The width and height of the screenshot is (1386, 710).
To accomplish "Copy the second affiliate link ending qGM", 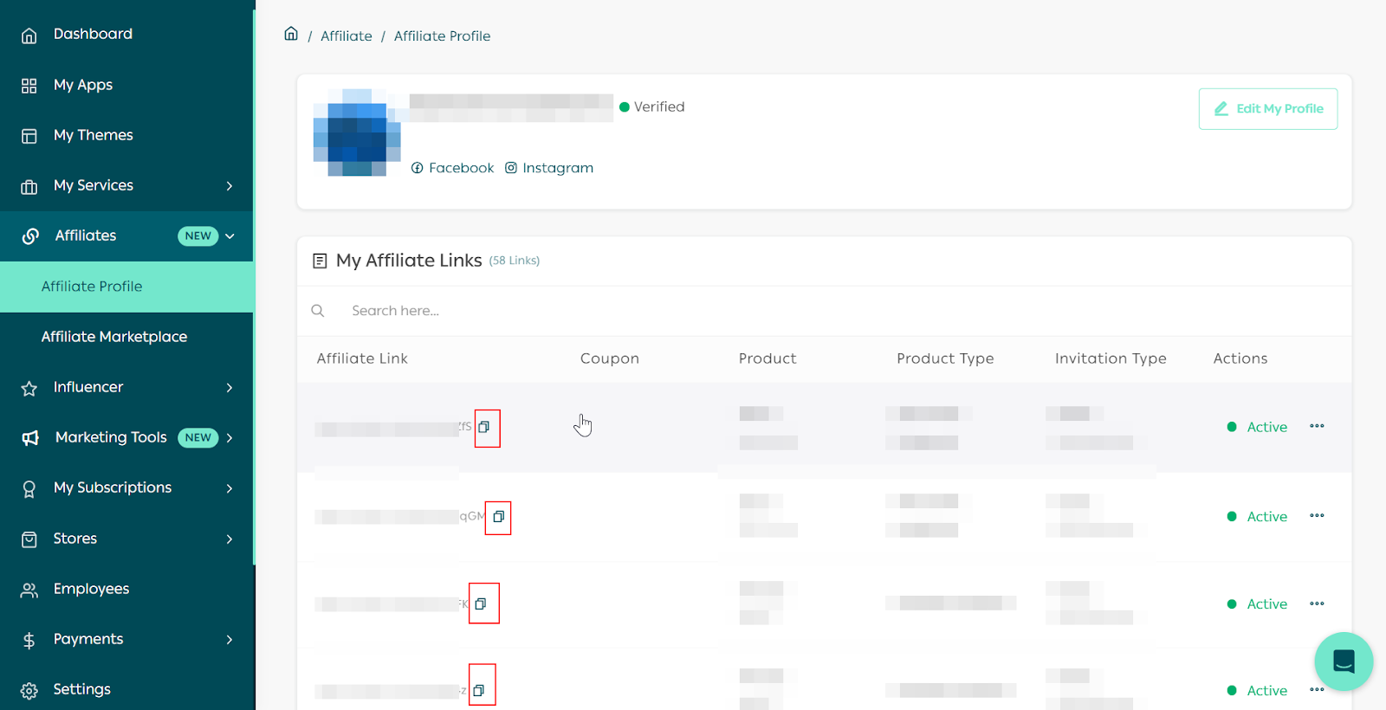I will 498,517.
